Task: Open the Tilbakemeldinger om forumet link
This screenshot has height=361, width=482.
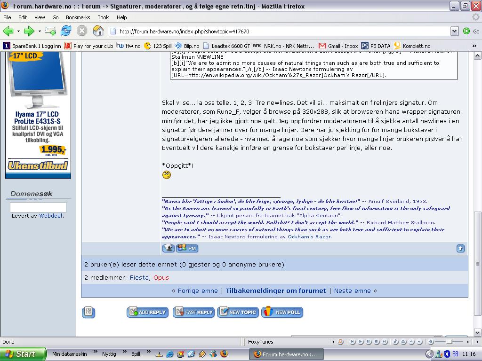Action: (276, 290)
